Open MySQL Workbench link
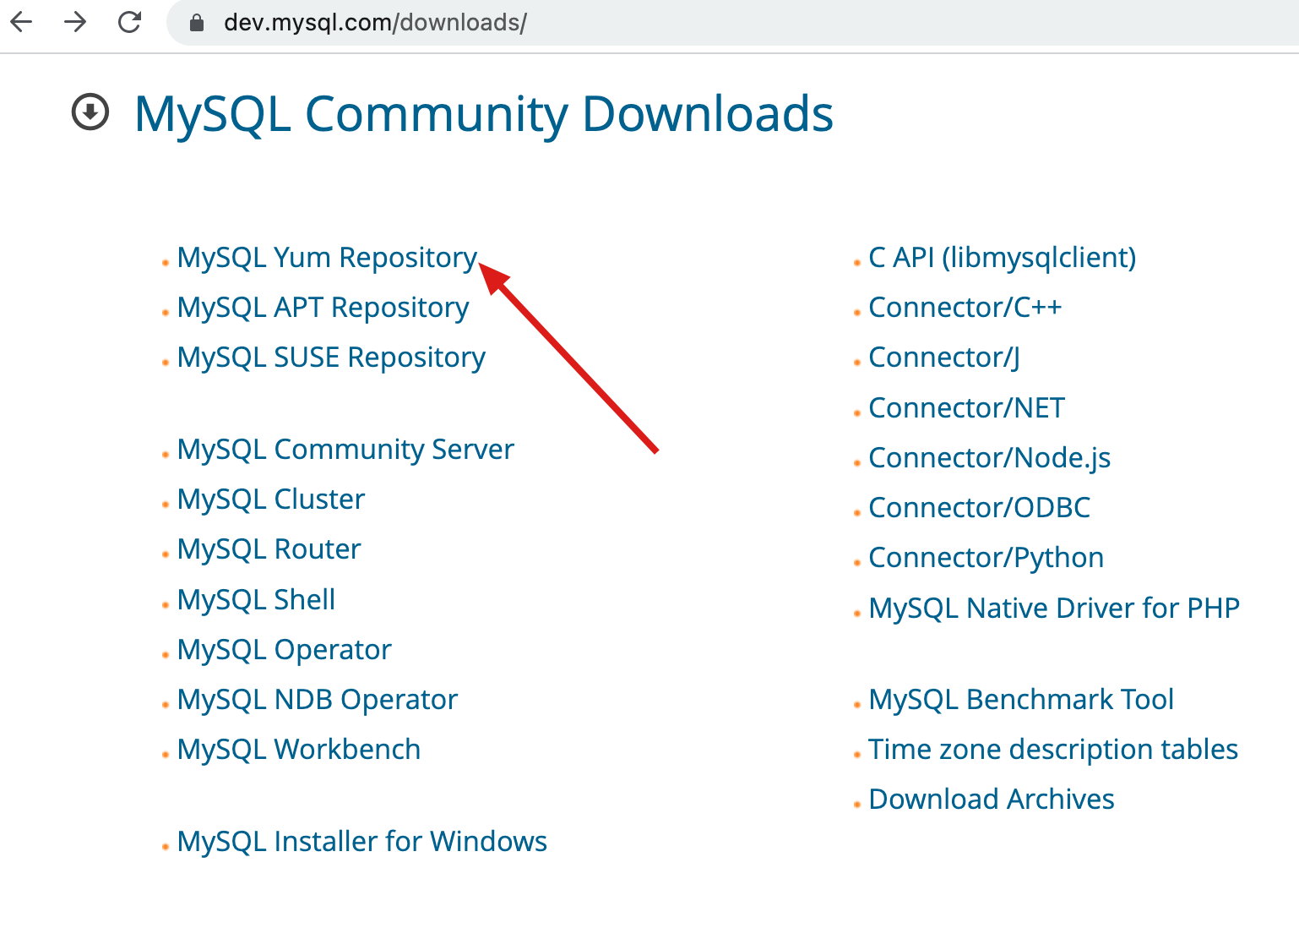 click(299, 750)
